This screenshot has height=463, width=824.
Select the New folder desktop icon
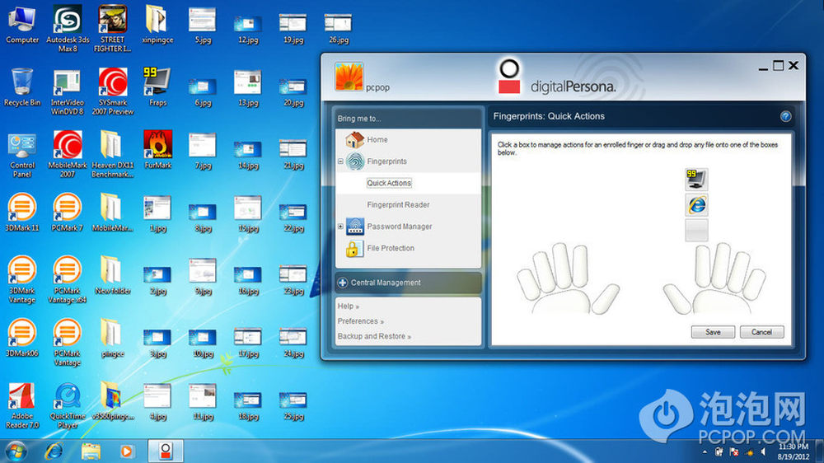click(x=112, y=275)
